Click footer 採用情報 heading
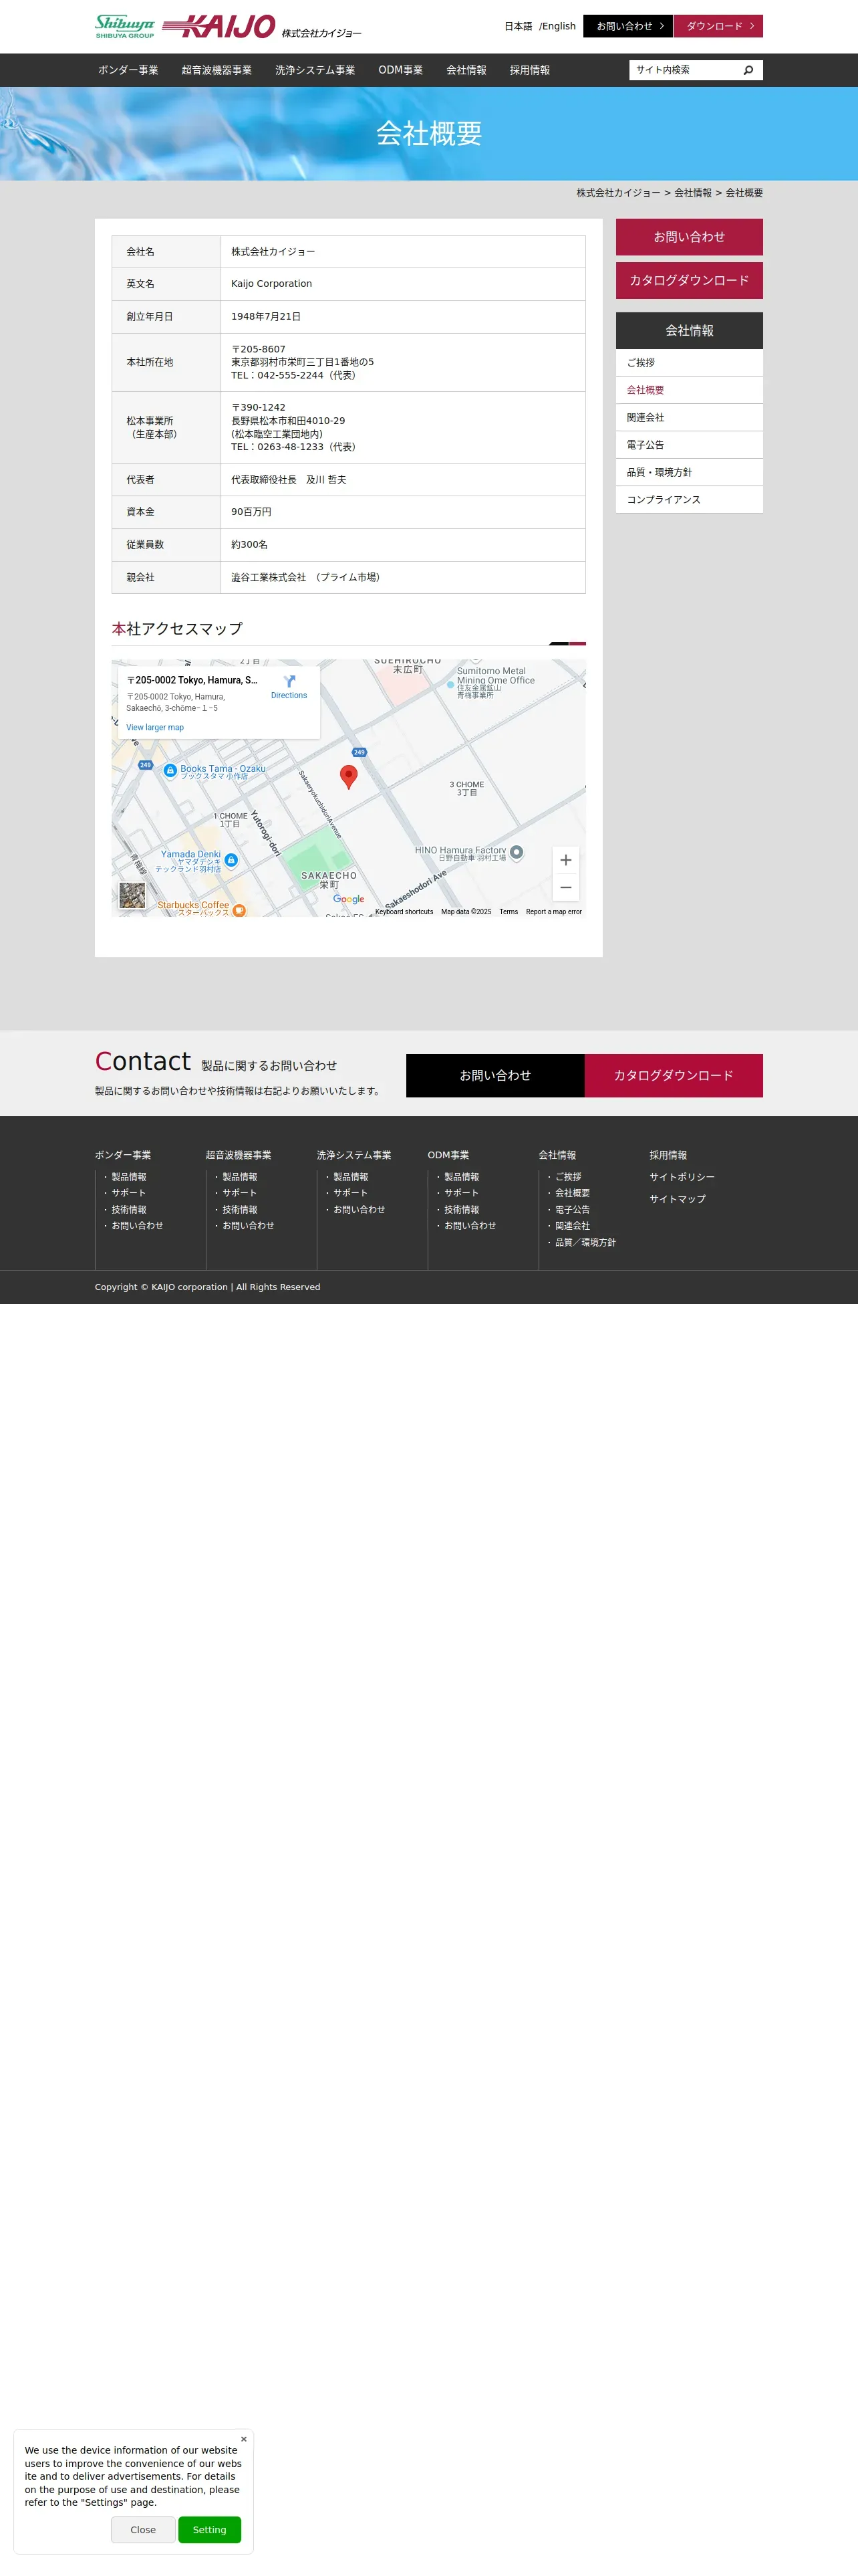Image resolution: width=858 pixels, height=2576 pixels. (668, 1155)
